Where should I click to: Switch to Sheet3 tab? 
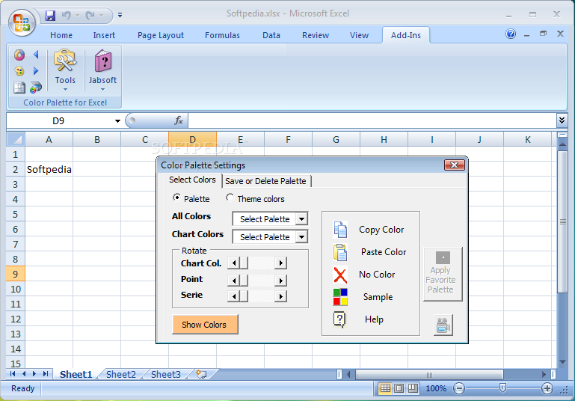pos(166,374)
